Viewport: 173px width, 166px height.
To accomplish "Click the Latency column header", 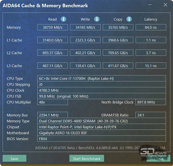I will click(151, 20).
